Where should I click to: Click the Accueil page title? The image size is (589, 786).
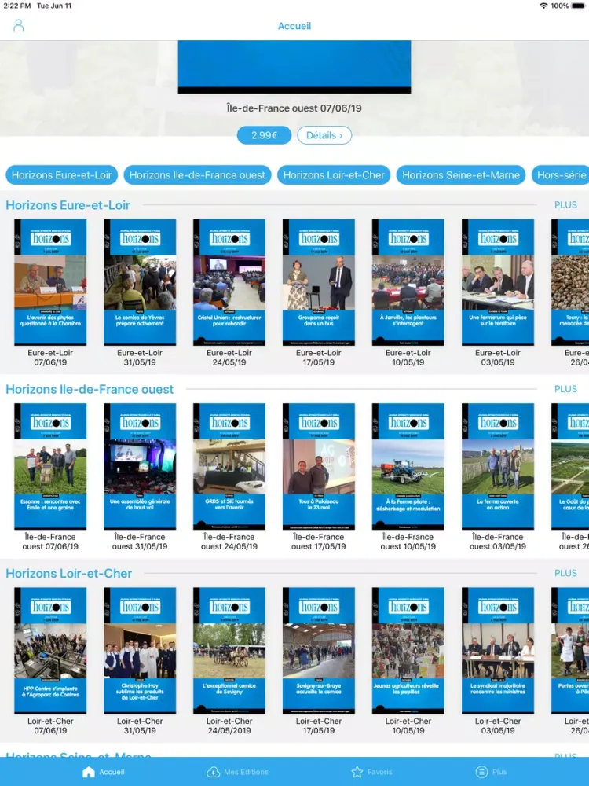(294, 26)
